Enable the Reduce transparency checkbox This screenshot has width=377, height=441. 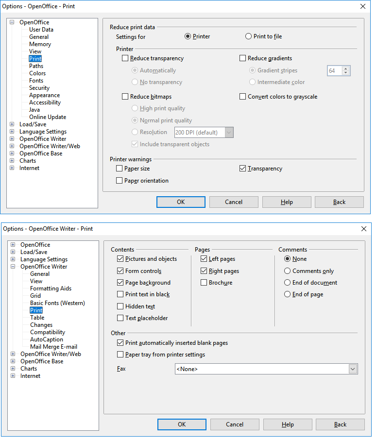coord(125,58)
